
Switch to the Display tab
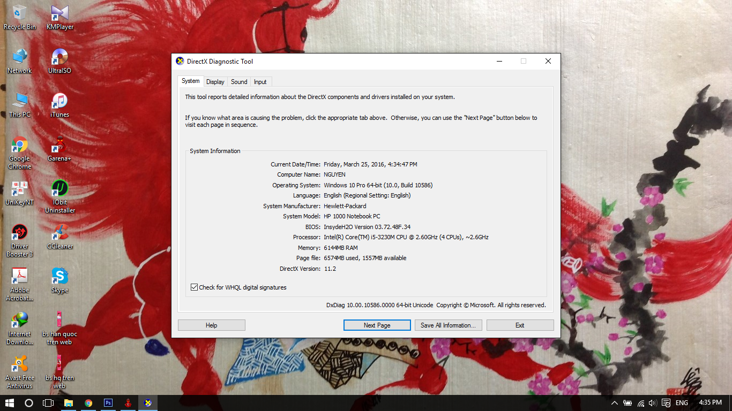(x=215, y=82)
